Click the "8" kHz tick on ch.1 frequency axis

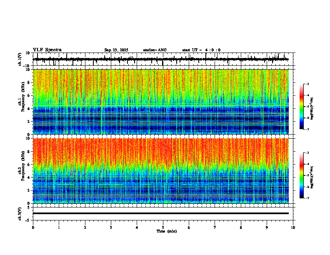tap(29, 82)
